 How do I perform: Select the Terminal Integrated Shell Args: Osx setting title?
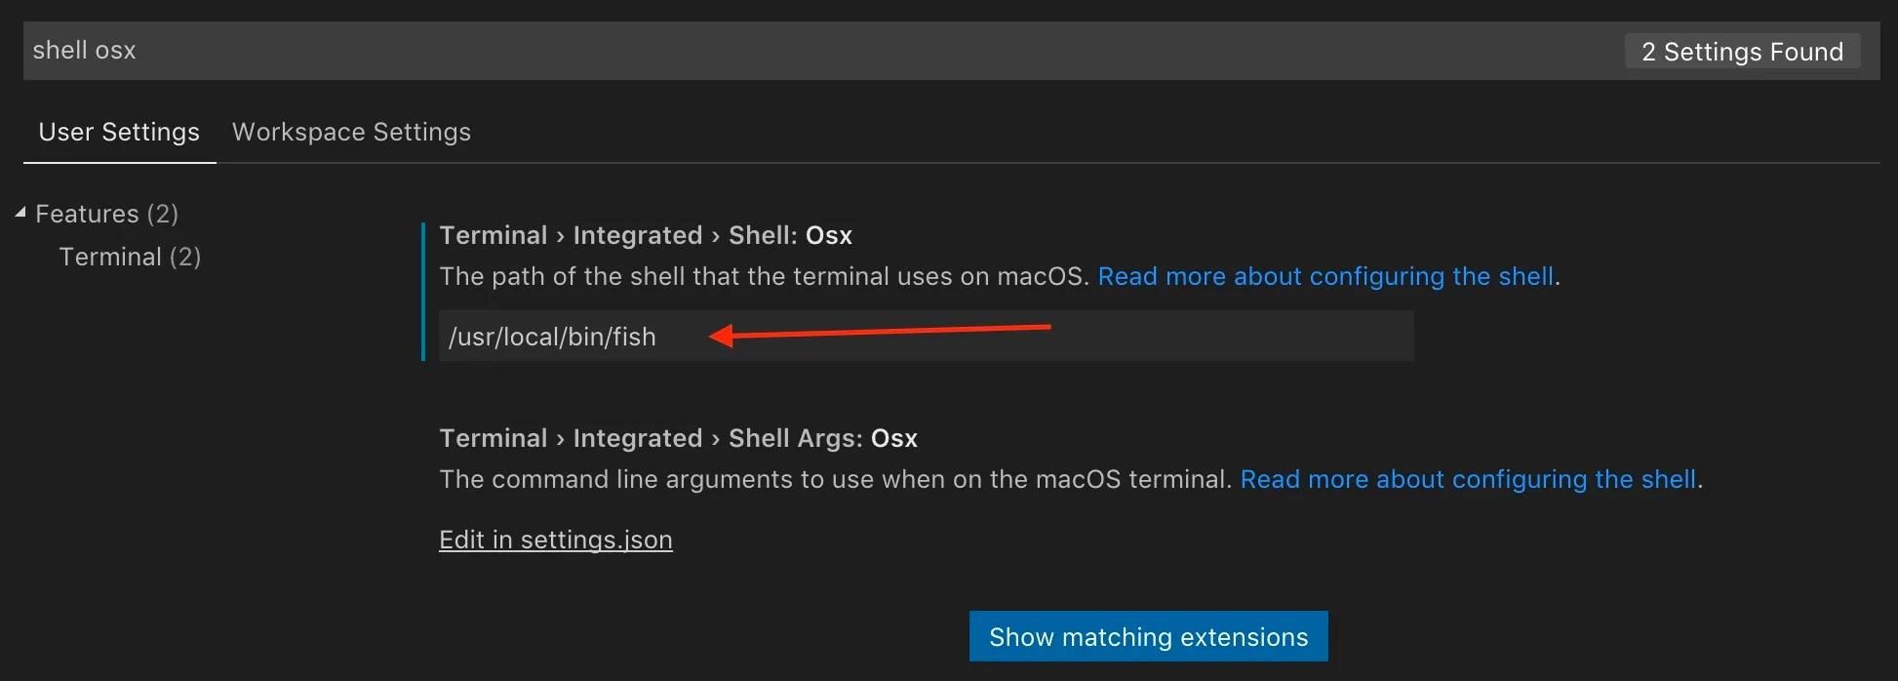678,438
